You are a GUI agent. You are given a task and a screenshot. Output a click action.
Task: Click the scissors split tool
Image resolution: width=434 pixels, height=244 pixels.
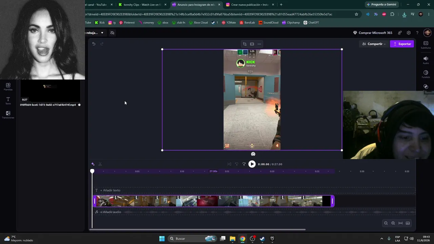pyautogui.click(x=100, y=164)
